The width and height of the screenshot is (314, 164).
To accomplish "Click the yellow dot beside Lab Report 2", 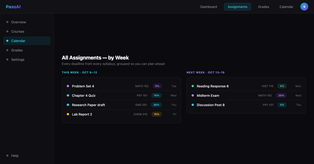I will (x=68, y=114).
